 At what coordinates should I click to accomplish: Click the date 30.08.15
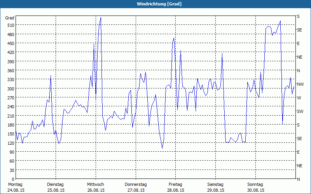pos(256,191)
